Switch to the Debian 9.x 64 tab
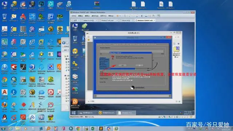The height and width of the screenshot is (131, 233). tap(88, 20)
